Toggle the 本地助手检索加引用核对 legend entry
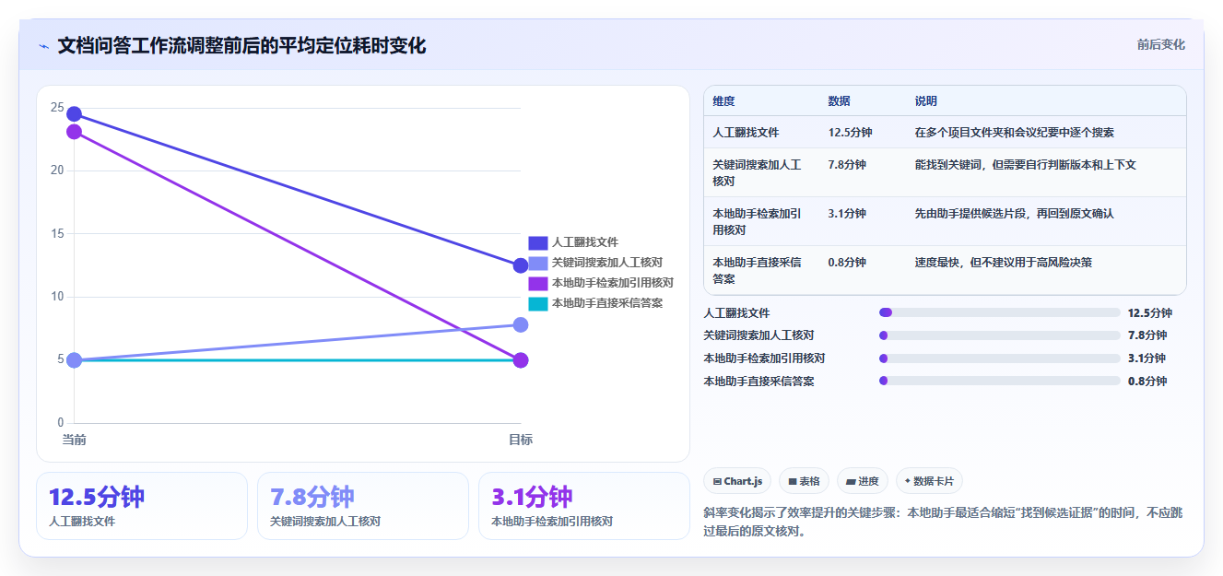Image resolution: width=1223 pixels, height=576 pixels. [x=601, y=283]
